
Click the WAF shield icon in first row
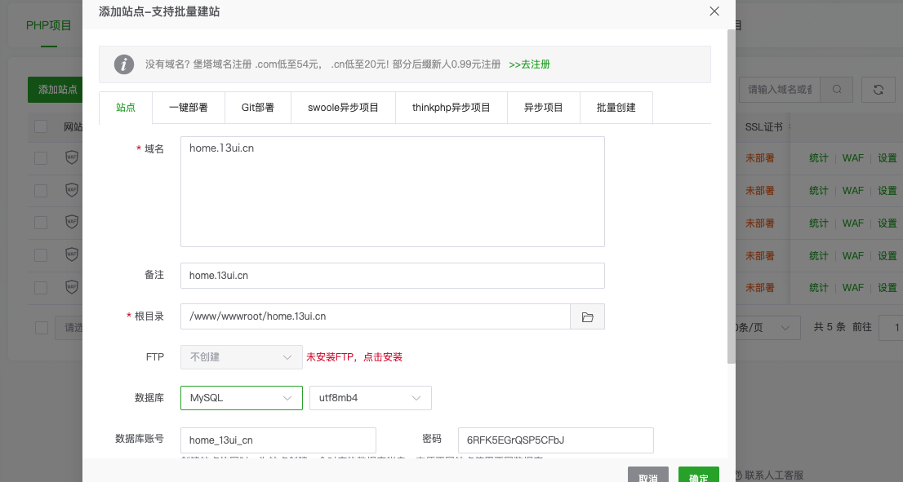[x=72, y=158]
